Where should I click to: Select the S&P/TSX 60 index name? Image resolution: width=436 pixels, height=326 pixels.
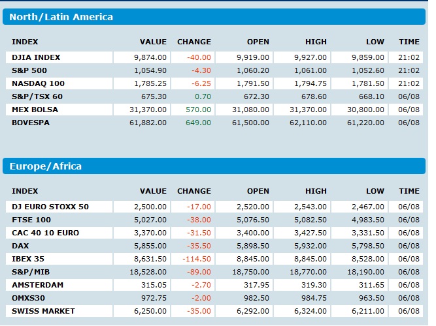37,96
